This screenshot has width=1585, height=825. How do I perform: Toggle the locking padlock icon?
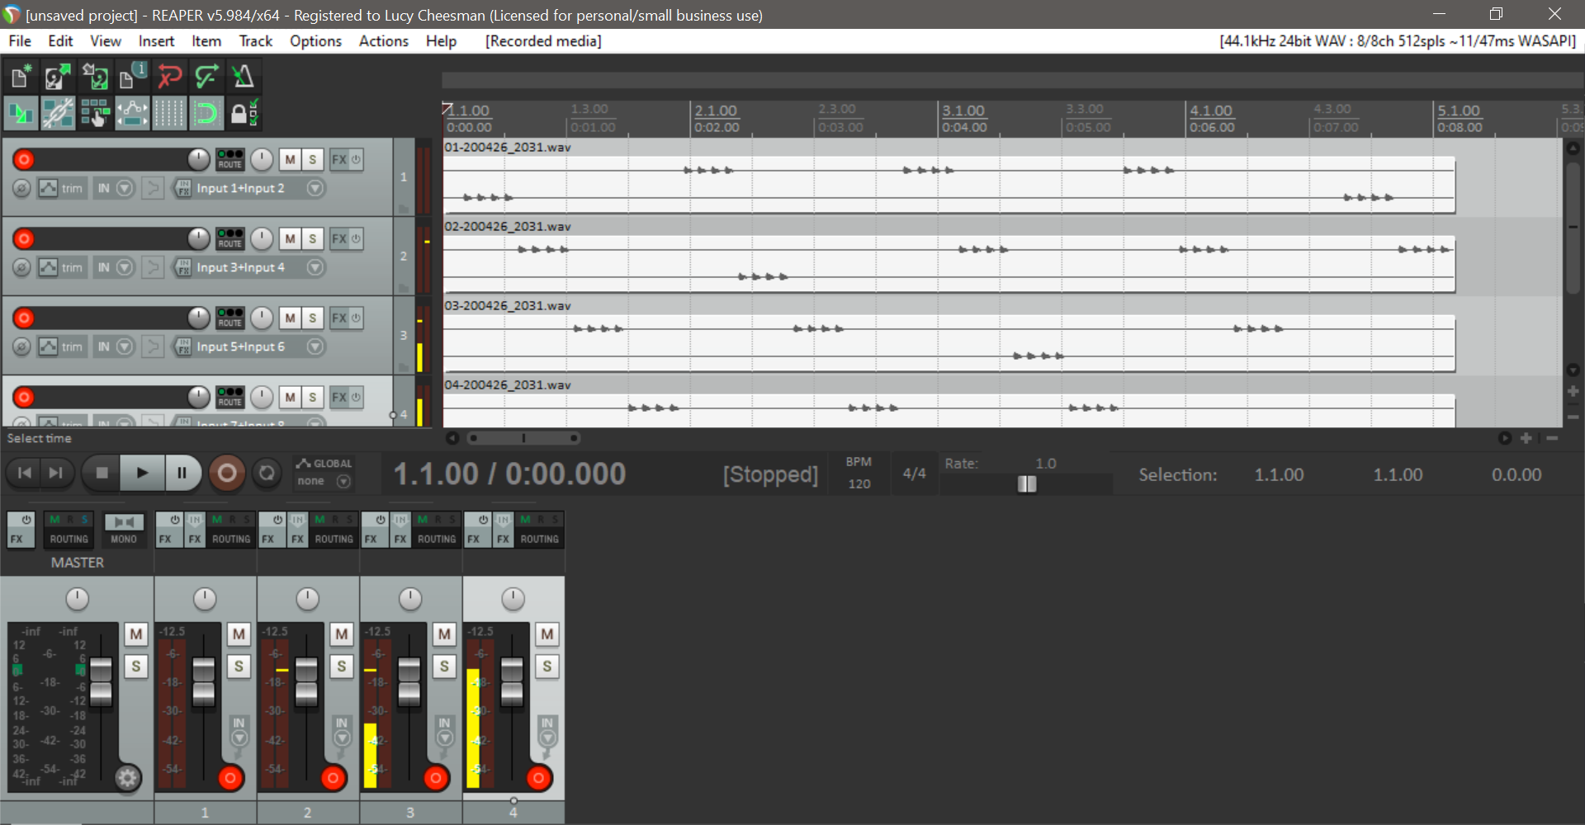(x=242, y=114)
